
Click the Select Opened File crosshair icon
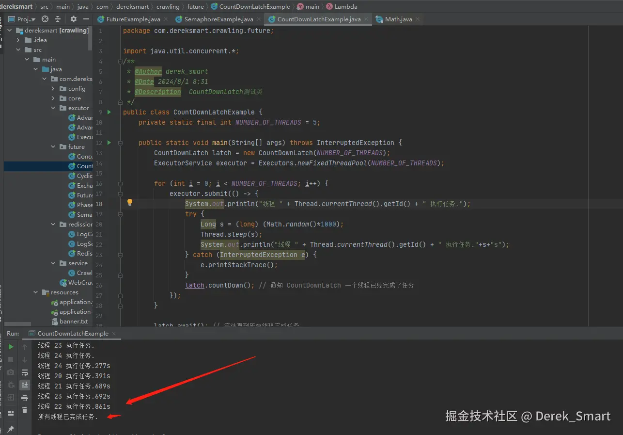[x=45, y=19]
